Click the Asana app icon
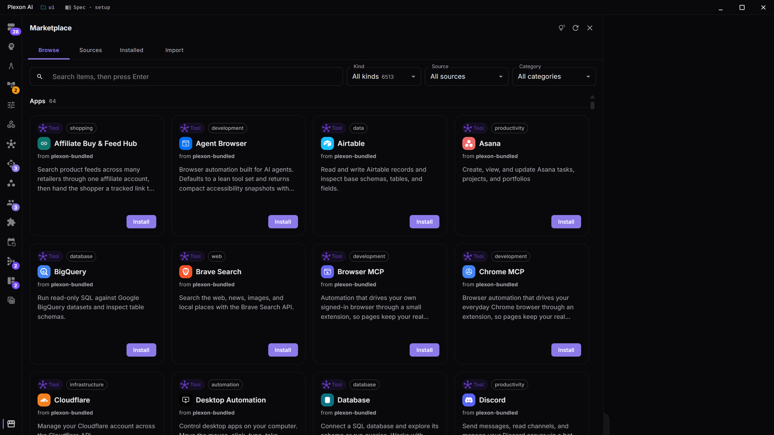This screenshot has height=435, width=774. point(469,143)
